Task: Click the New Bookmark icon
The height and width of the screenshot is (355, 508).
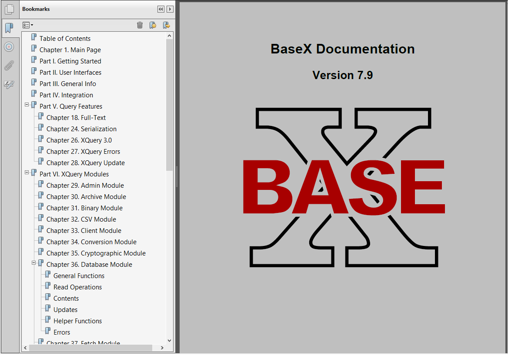Action: [153, 25]
